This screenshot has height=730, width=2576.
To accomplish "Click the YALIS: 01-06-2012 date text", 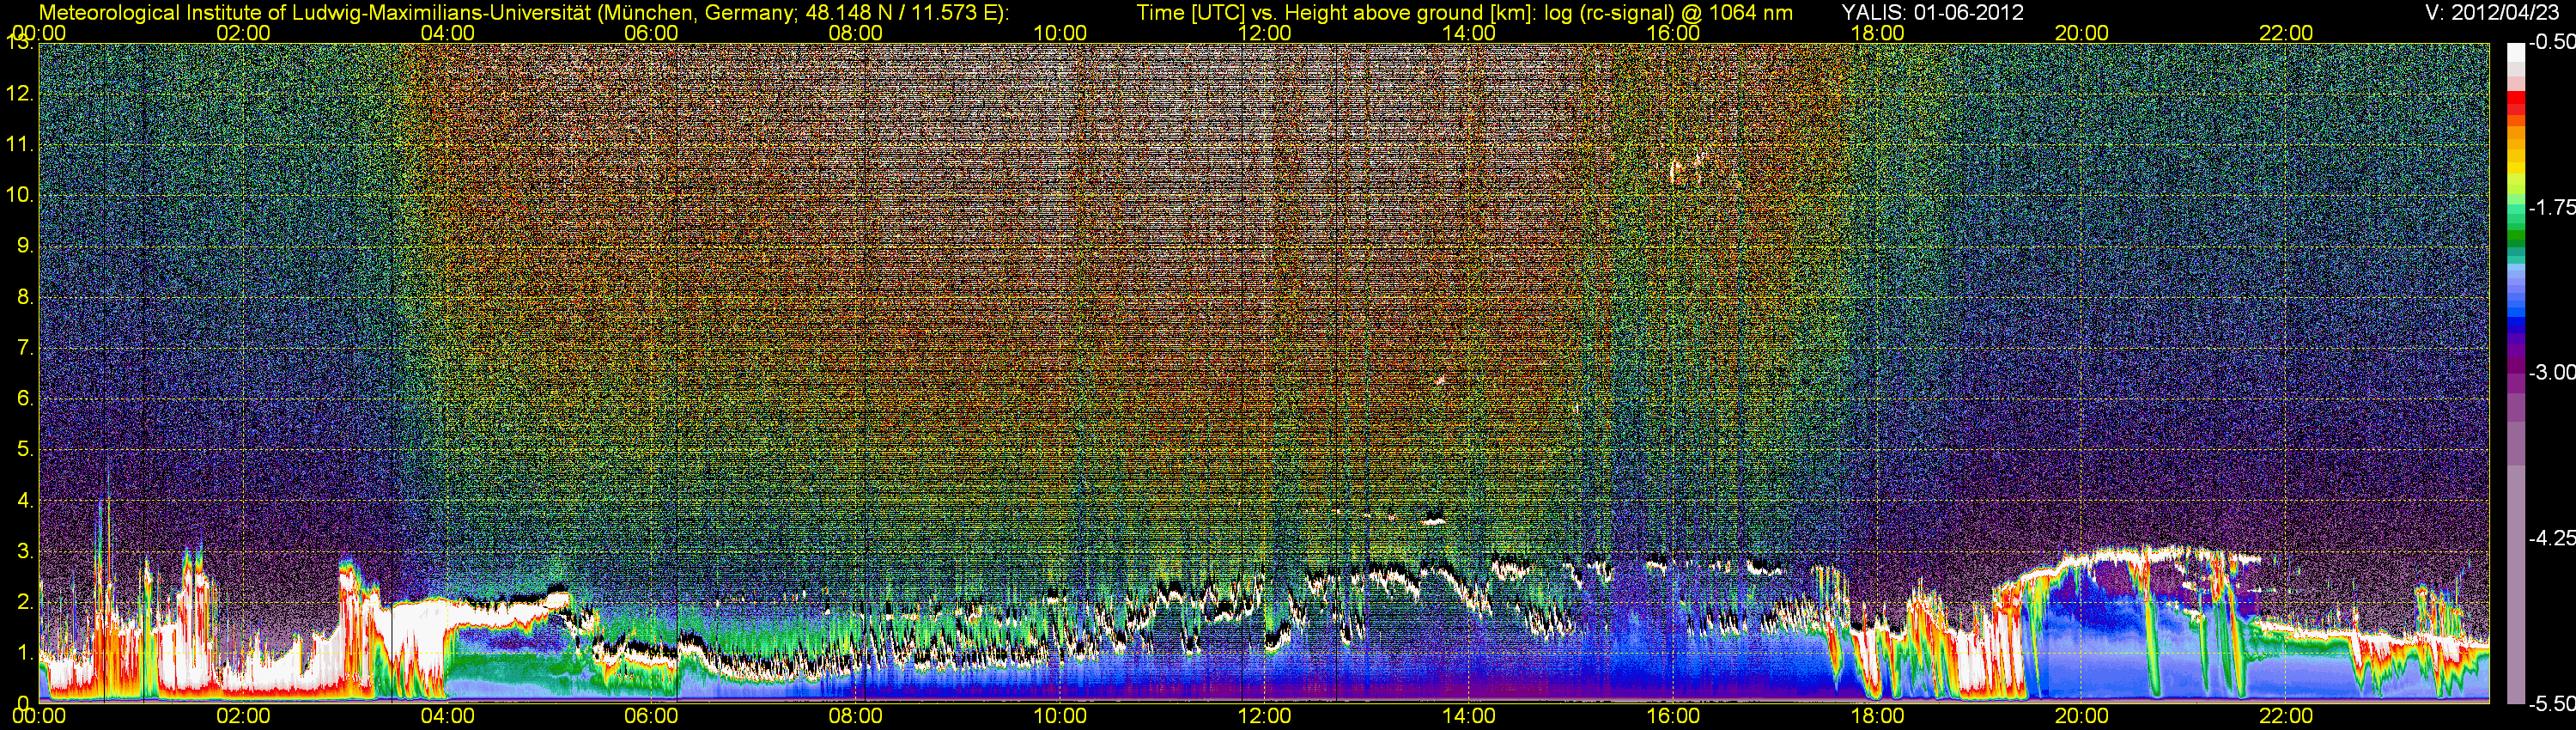I will pyautogui.click(x=1932, y=13).
